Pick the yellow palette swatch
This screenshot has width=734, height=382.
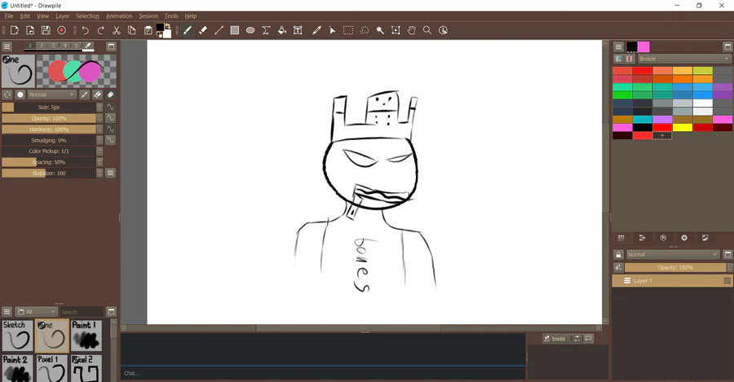pos(682,128)
